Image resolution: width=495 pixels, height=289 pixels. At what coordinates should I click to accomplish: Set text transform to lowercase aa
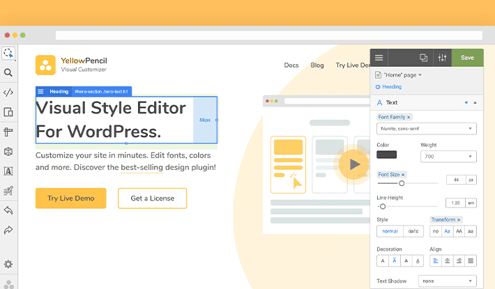(x=471, y=231)
